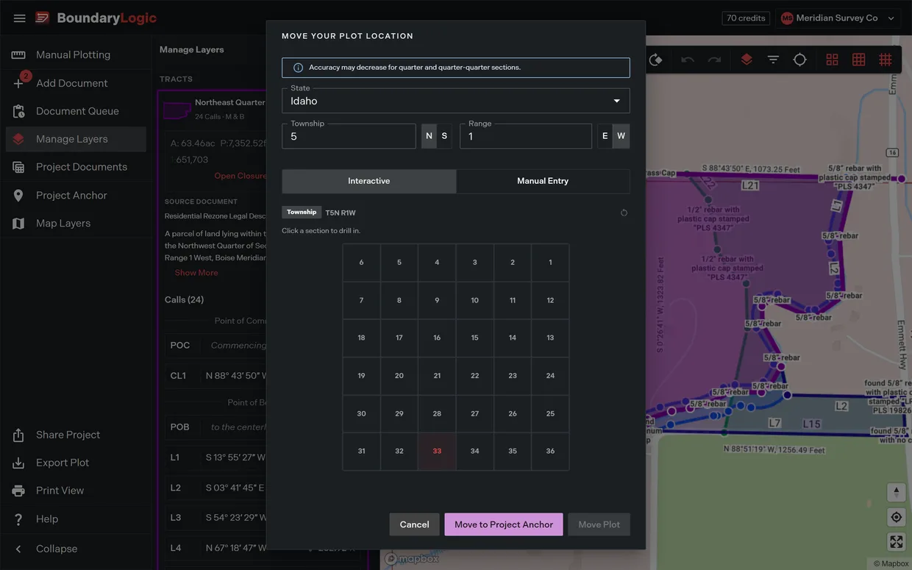
Task: Open Meridian Survey Co account dropdown
Action: point(838,18)
